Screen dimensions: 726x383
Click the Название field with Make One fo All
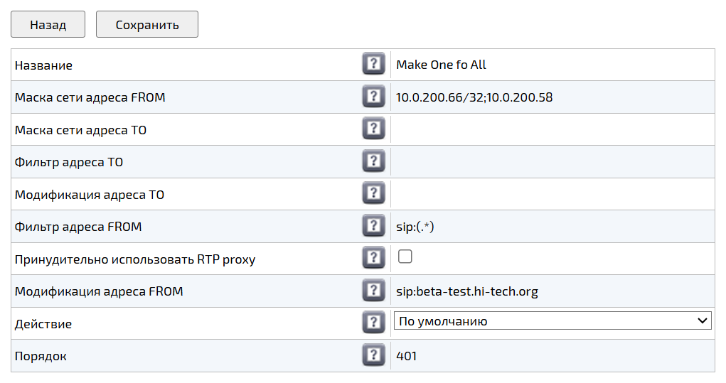pos(551,65)
